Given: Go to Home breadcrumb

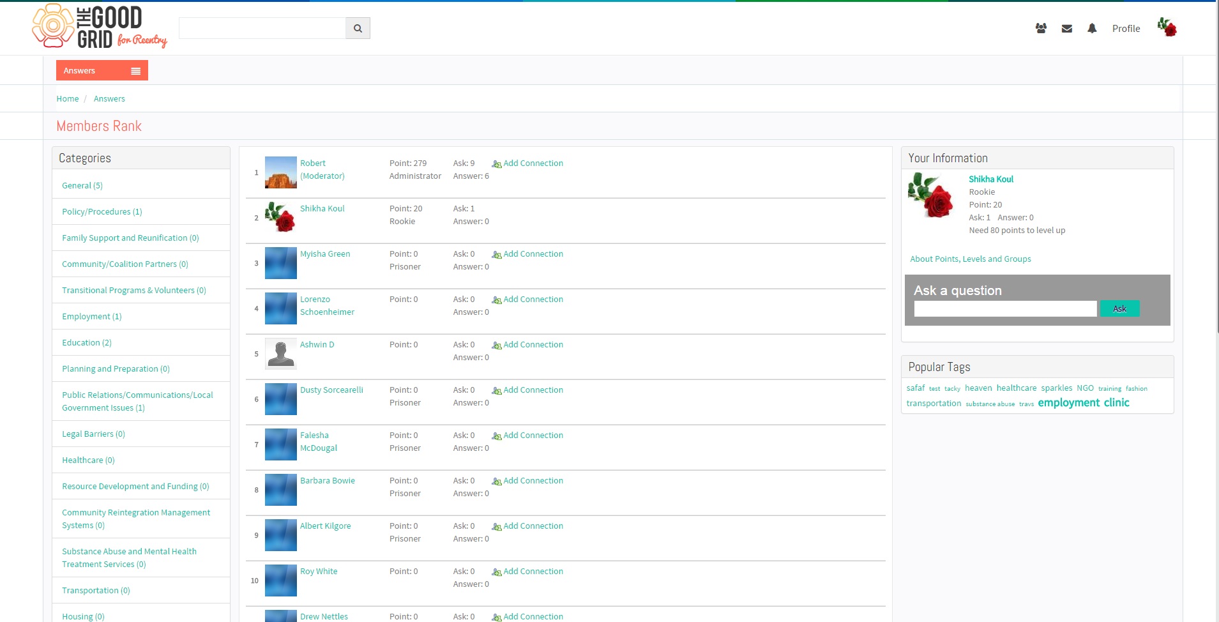Looking at the screenshot, I should point(68,99).
